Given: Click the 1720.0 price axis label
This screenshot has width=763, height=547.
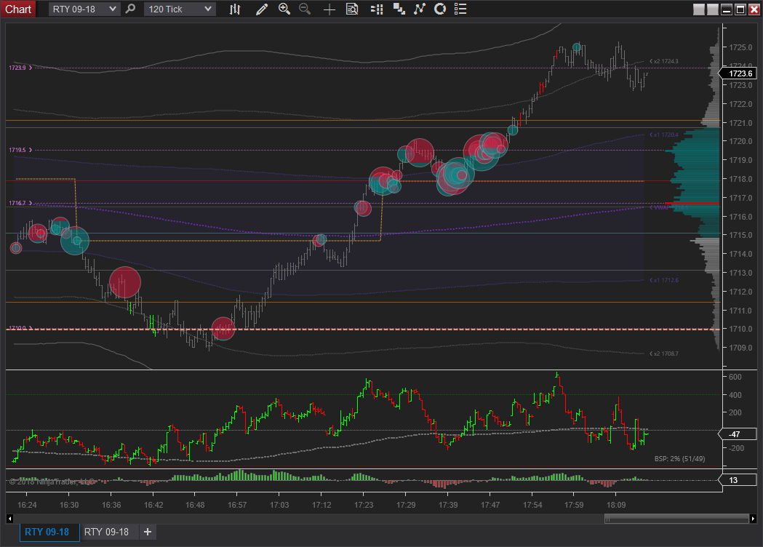Looking at the screenshot, I should [740, 141].
